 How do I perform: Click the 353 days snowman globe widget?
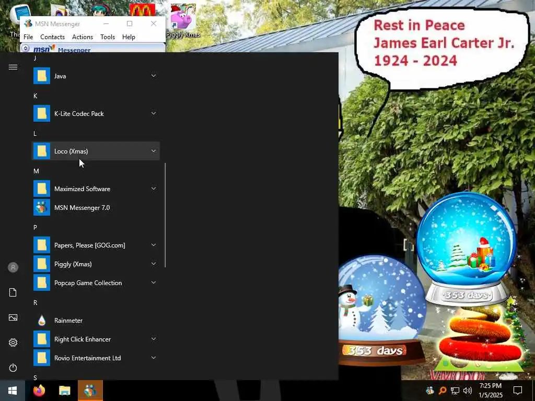click(381, 310)
